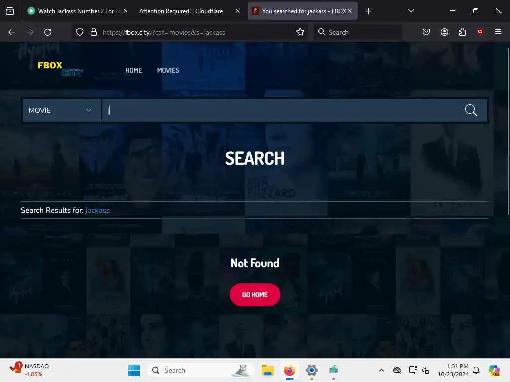Click the OneDrive cloud tray icon

click(397, 370)
